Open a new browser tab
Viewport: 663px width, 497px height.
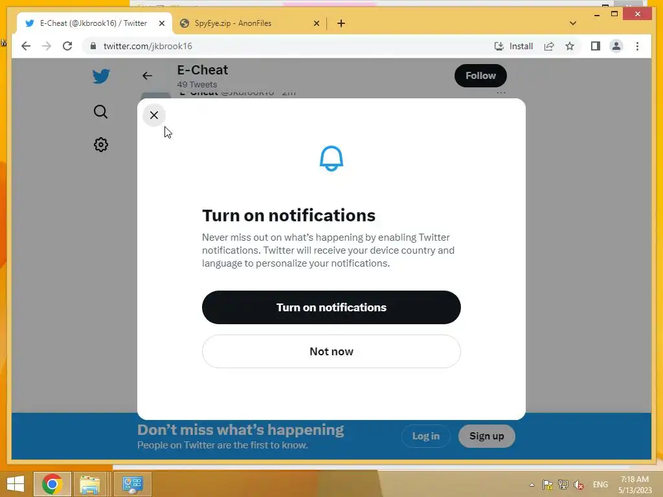point(341,23)
